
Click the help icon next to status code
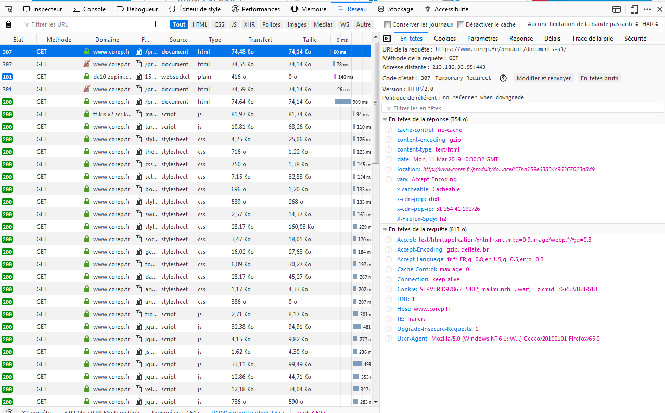(503, 78)
